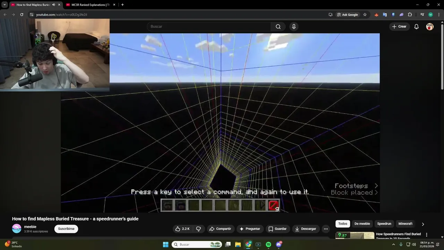Go back with the browser back arrow
444x250 pixels.
[5, 15]
